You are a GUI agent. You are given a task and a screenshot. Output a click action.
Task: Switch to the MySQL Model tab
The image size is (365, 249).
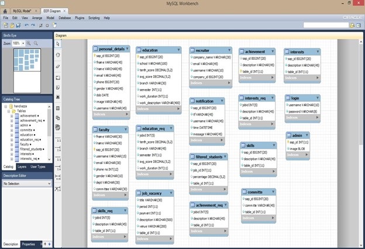tap(22, 11)
